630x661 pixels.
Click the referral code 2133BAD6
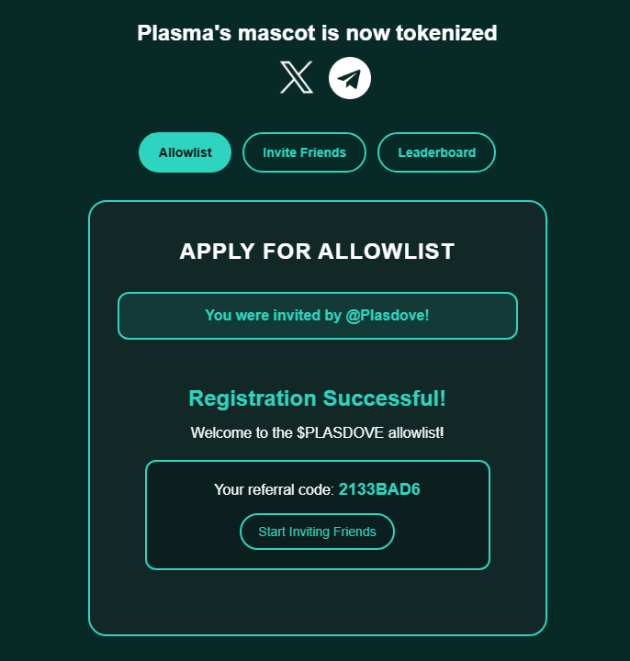click(379, 489)
